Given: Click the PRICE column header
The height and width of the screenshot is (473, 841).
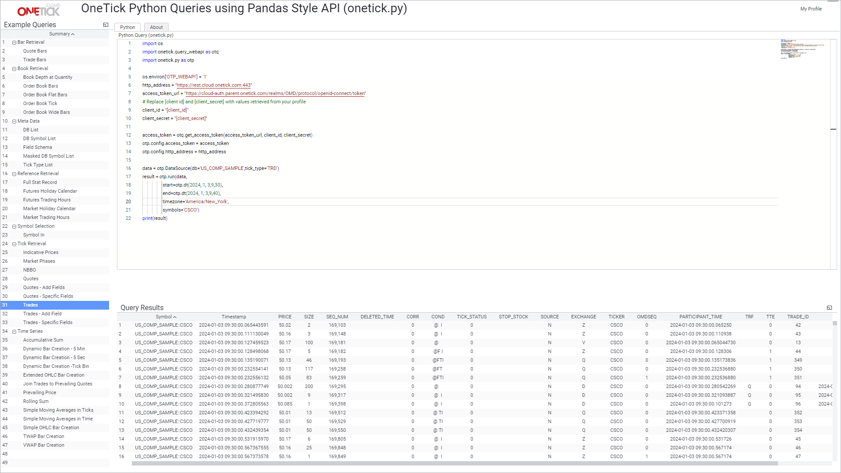Looking at the screenshot, I should coord(285,317).
